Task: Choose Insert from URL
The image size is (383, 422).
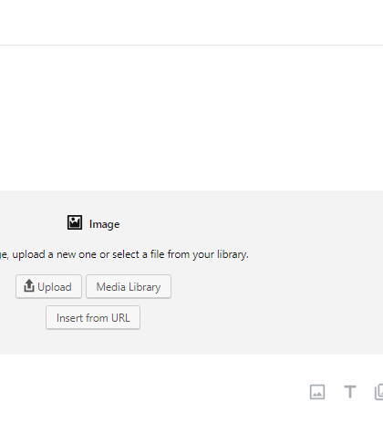Action: coord(93,317)
